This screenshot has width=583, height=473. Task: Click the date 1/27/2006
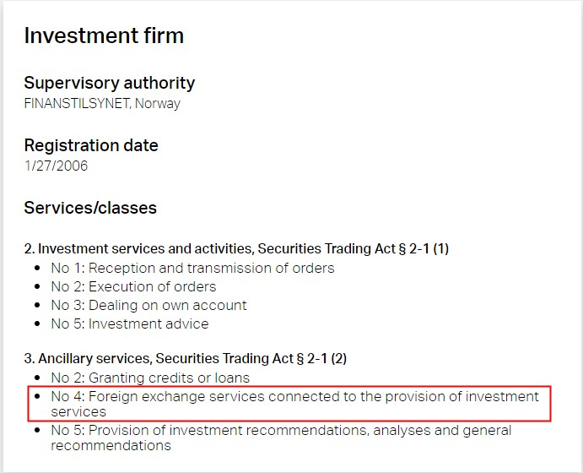(56, 166)
